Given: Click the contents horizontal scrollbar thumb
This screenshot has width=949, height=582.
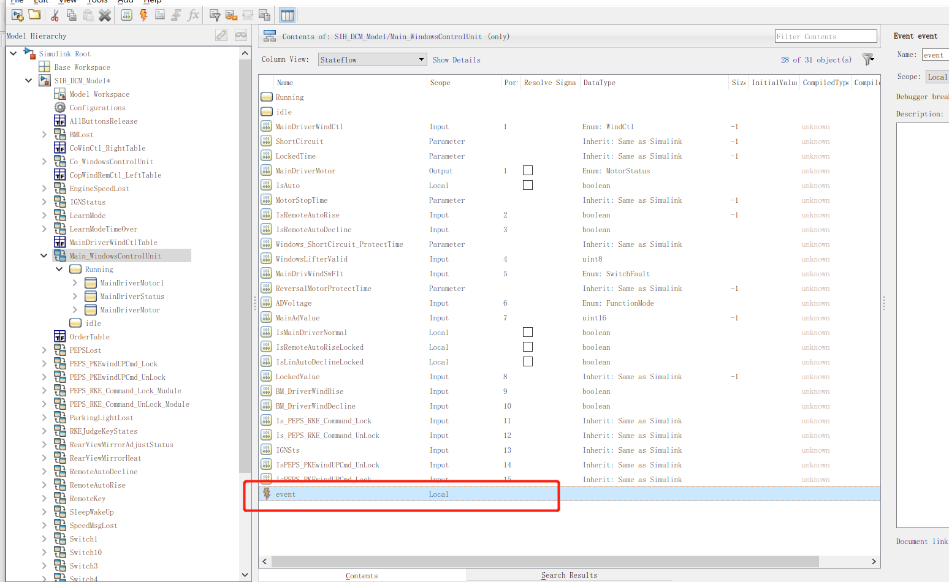Looking at the screenshot, I should [545, 561].
